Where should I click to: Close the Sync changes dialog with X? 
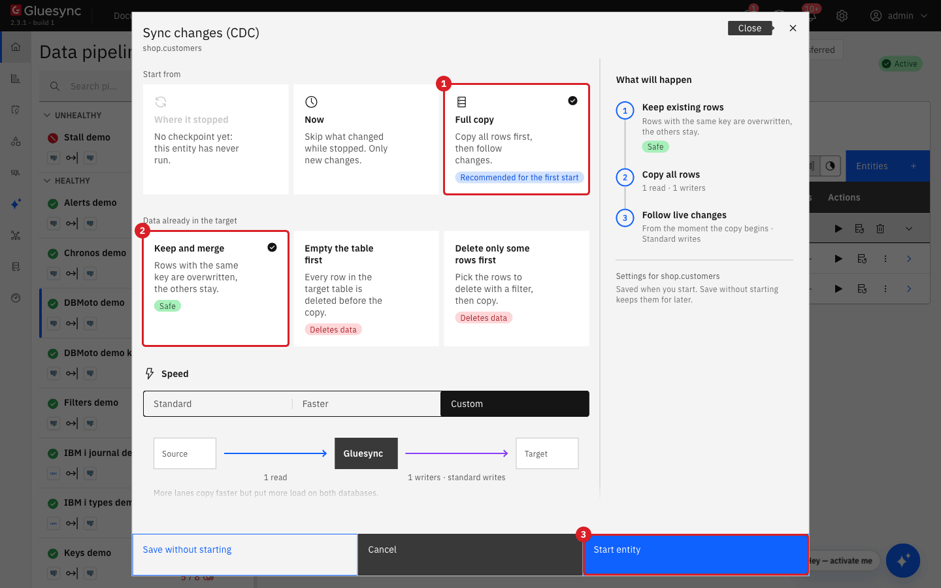[x=793, y=28]
